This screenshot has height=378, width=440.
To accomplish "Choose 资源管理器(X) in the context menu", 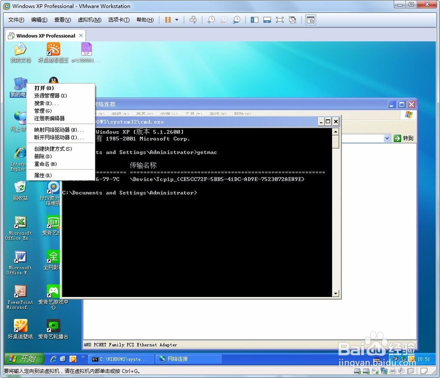I will (60, 96).
